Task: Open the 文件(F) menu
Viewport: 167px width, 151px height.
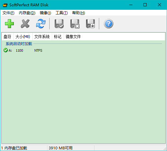Action: 8,13
